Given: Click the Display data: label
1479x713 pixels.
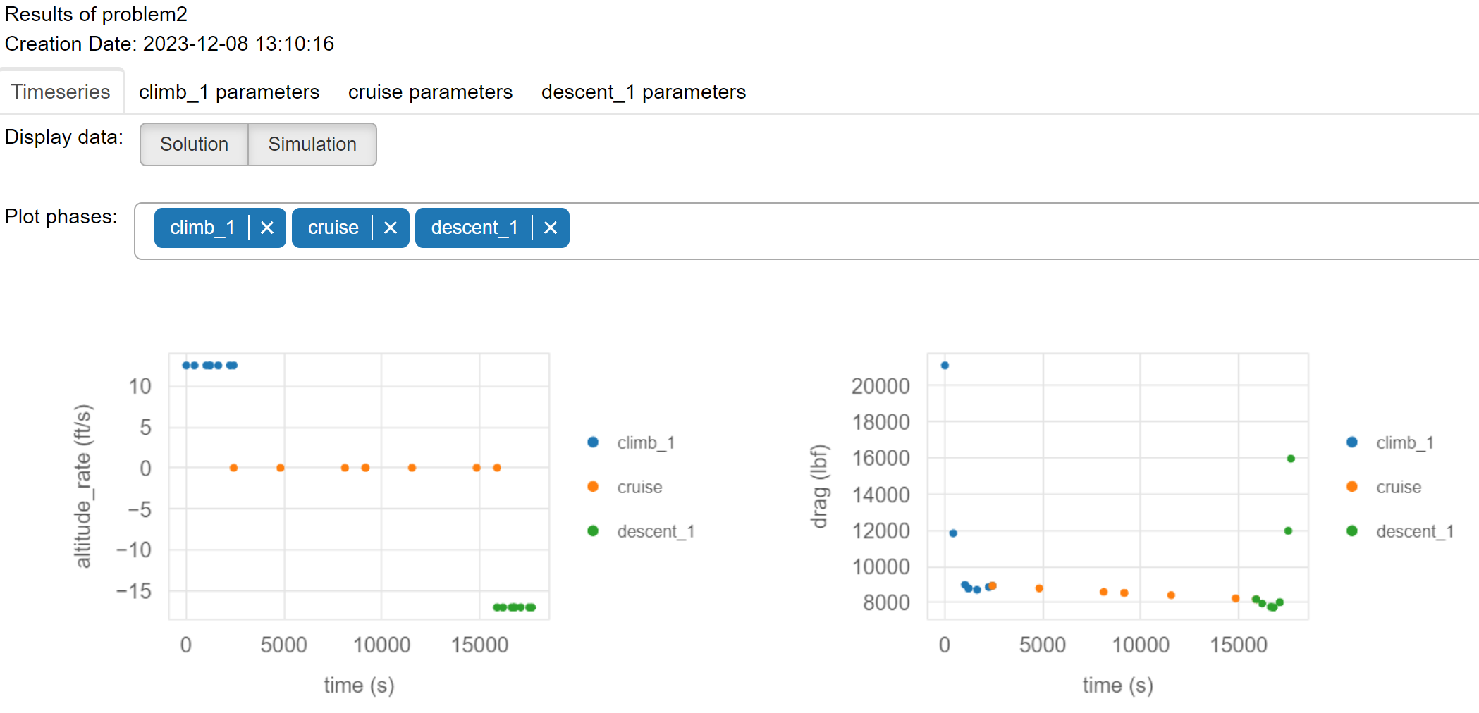Looking at the screenshot, I should 63,137.
